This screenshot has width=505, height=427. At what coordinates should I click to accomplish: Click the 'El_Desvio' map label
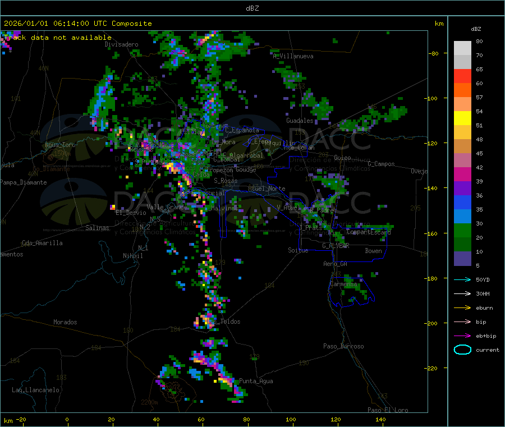tap(131, 213)
